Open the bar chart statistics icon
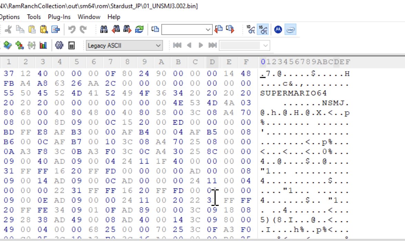405x241 pixels. coord(43,45)
